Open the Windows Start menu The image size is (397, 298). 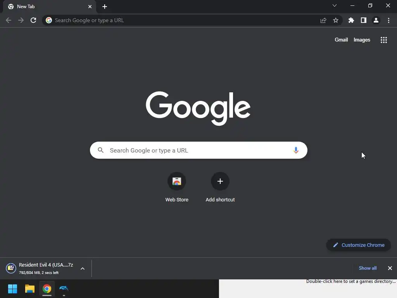point(12,289)
